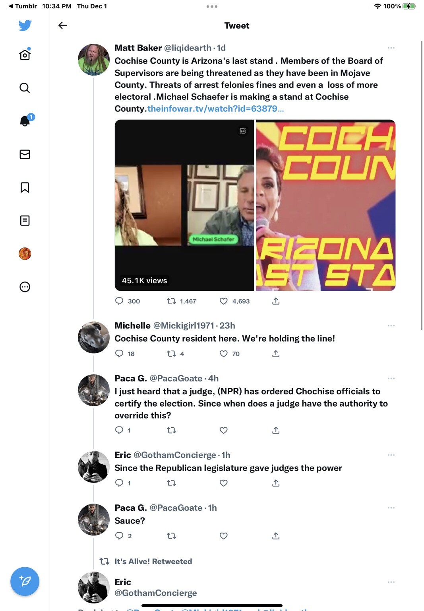Open Bookmarks in the sidebar
Image resolution: width=424 pixels, height=611 pixels.
coord(25,187)
